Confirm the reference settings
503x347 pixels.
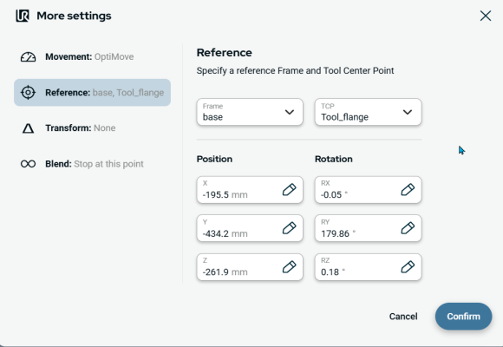463,317
